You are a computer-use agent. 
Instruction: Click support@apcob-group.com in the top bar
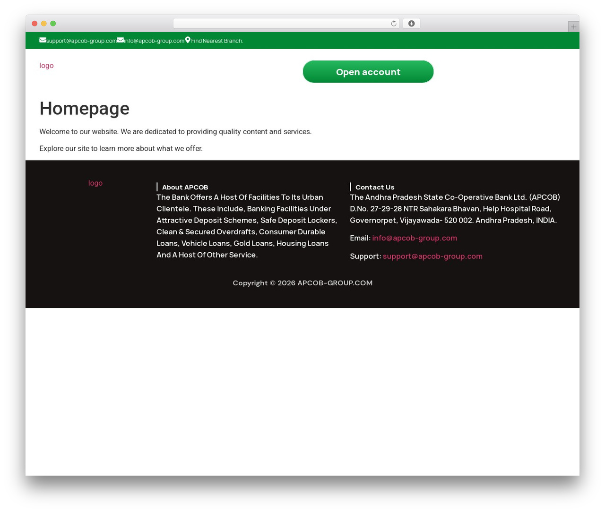(x=81, y=41)
